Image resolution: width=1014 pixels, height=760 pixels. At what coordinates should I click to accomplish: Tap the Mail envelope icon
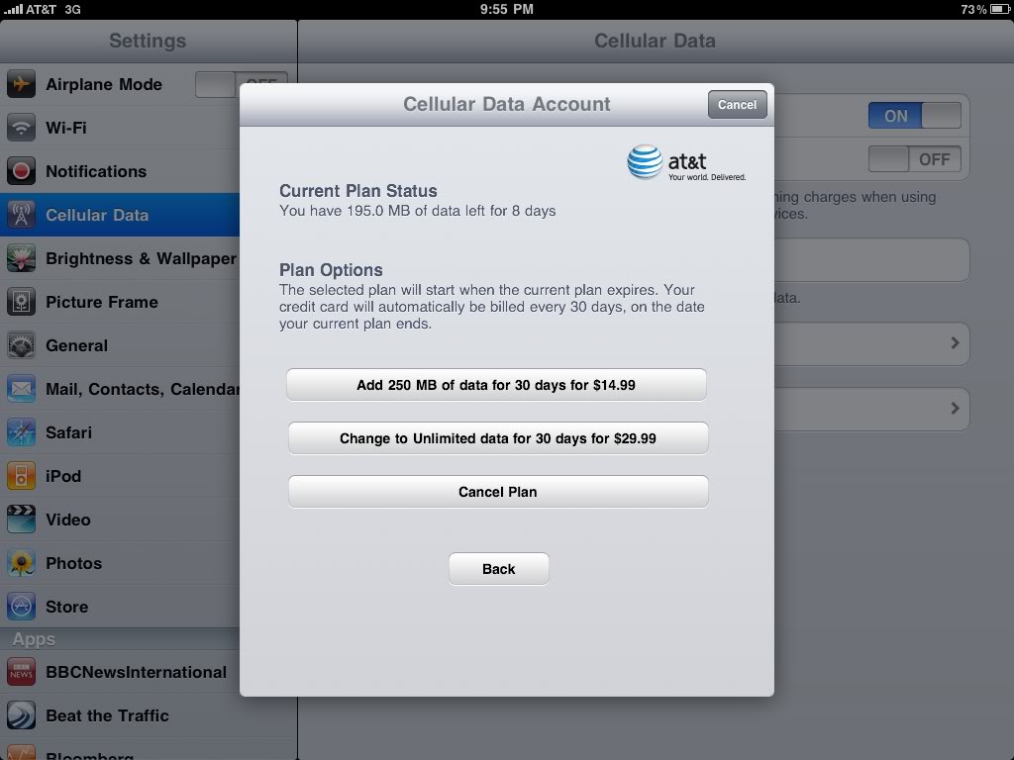(x=21, y=389)
